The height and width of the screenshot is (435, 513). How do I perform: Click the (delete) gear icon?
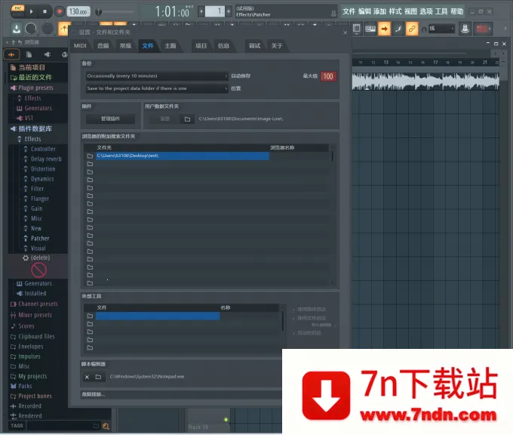[26, 258]
